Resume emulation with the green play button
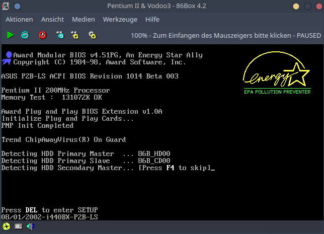Viewport: 324px width, 234px height. tap(11, 35)
